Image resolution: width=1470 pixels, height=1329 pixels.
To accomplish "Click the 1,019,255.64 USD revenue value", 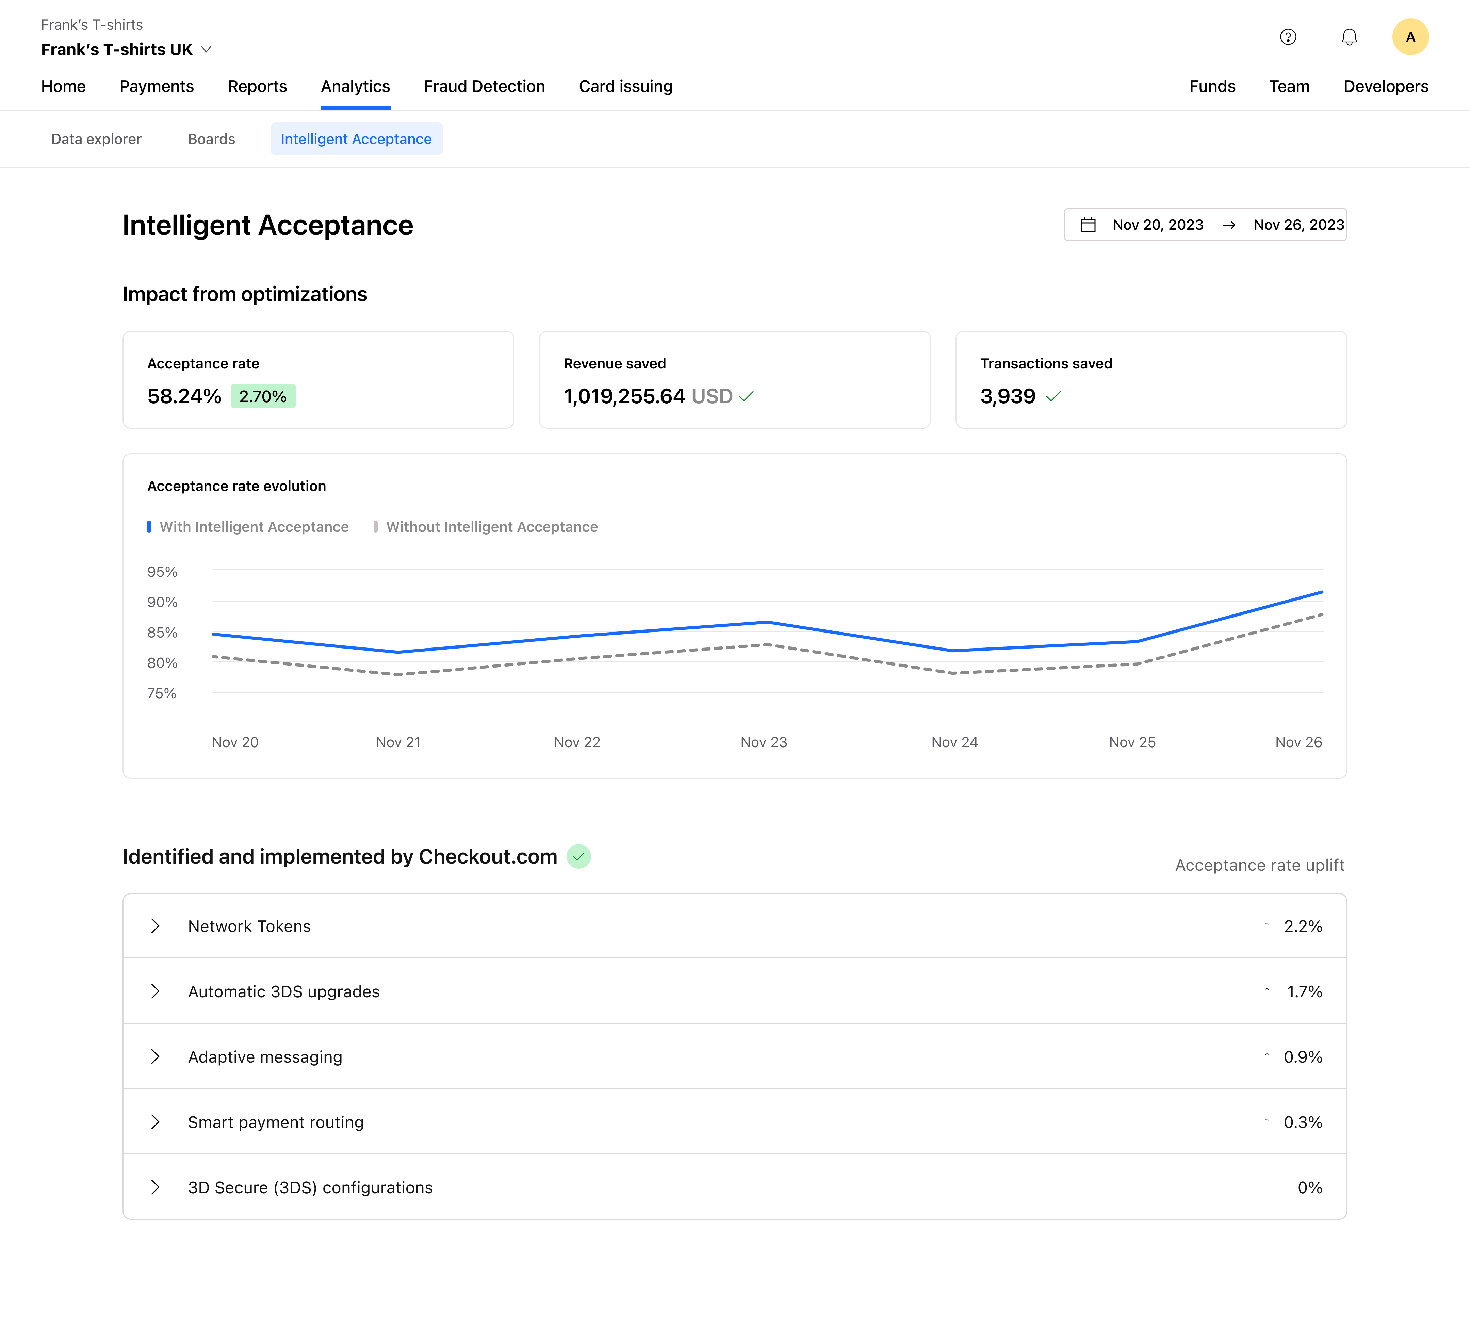I will coord(648,397).
